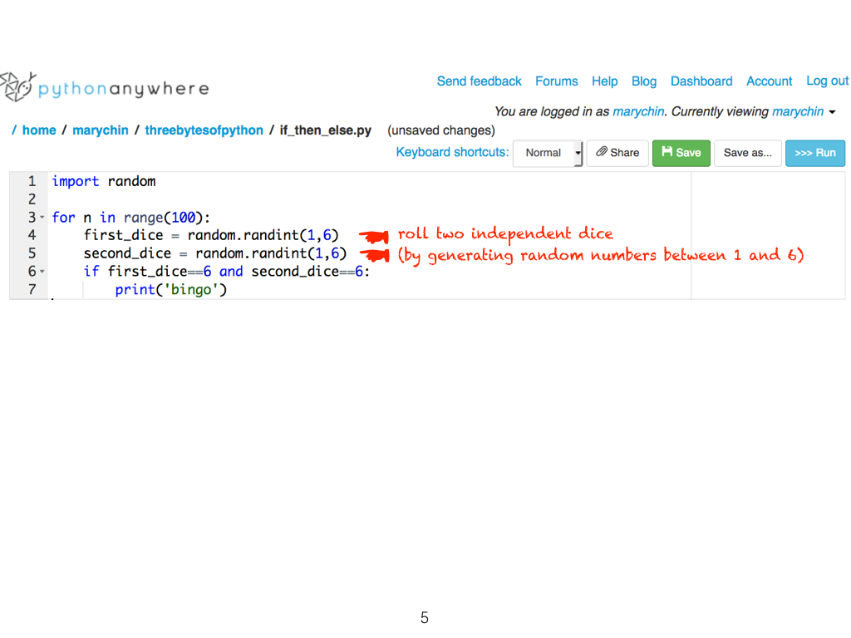Expand the marychin viewing user dropdown arrow
Image resolution: width=851 pixels, height=638 pixels.
832,112
